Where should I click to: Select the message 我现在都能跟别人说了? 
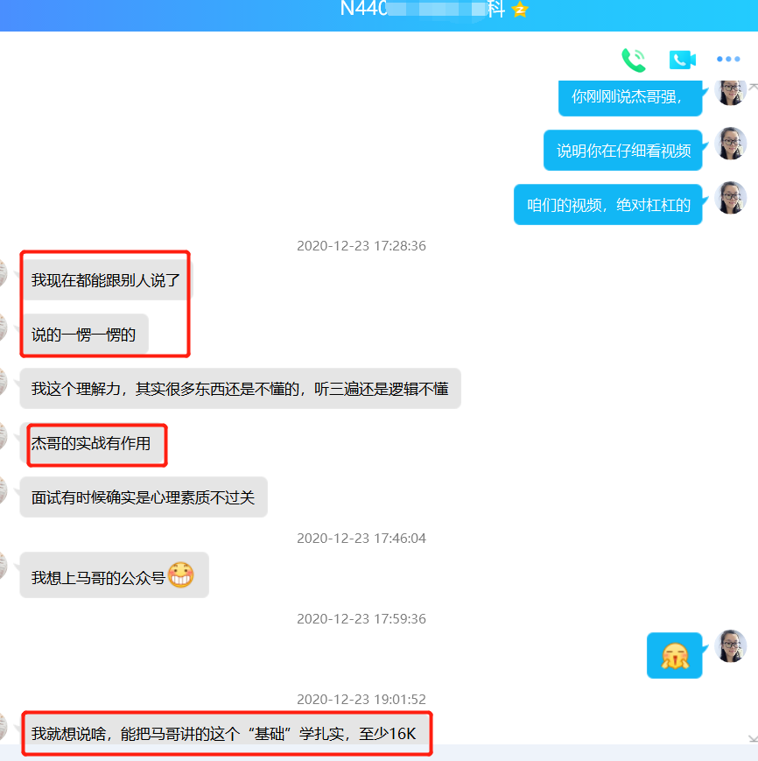coord(105,280)
